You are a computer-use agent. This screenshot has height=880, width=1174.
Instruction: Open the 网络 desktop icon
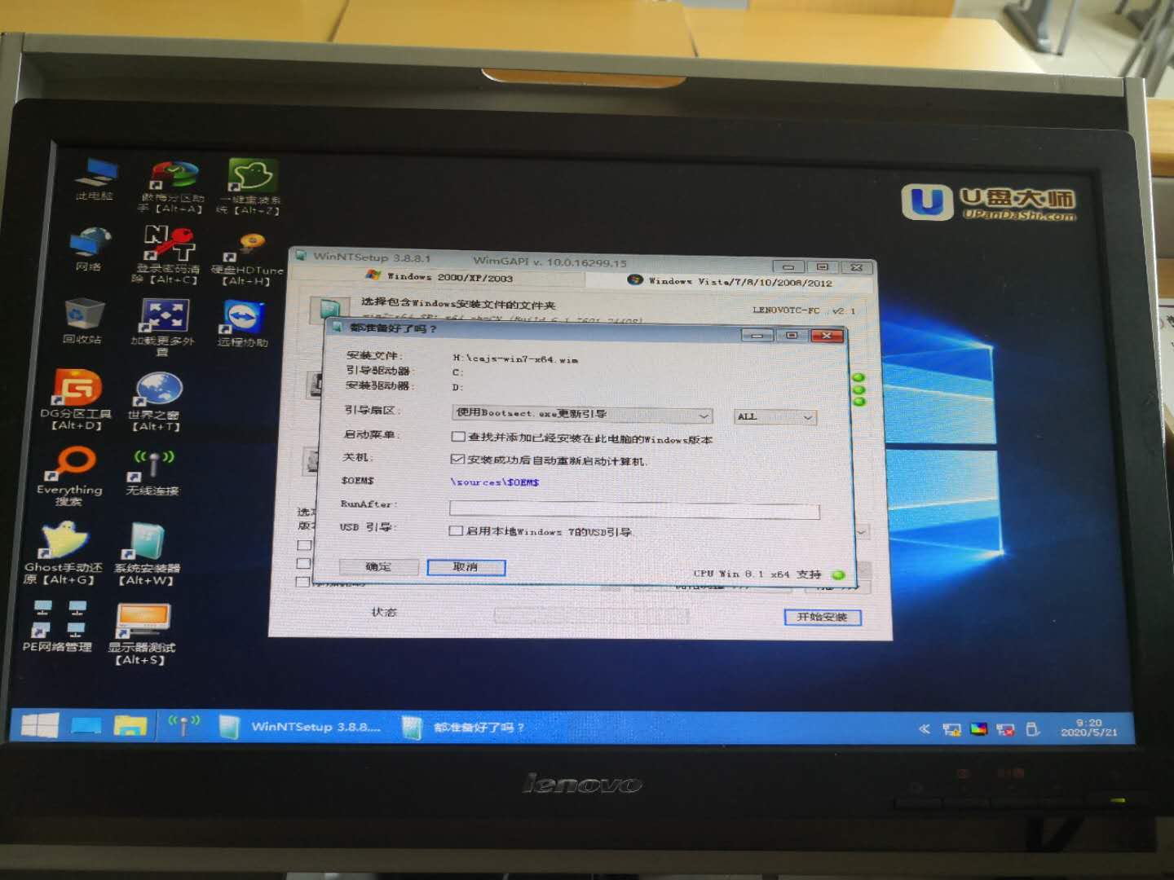tap(90, 249)
